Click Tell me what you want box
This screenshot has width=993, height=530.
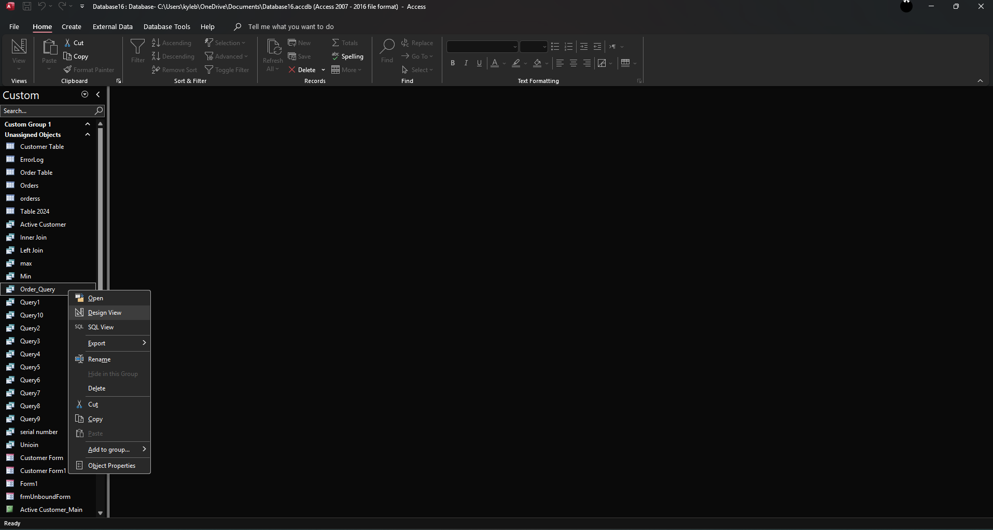coord(291,26)
